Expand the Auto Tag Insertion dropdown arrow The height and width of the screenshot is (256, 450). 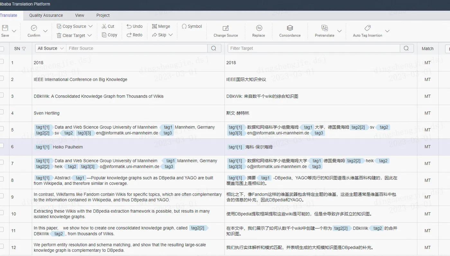[x=387, y=31]
